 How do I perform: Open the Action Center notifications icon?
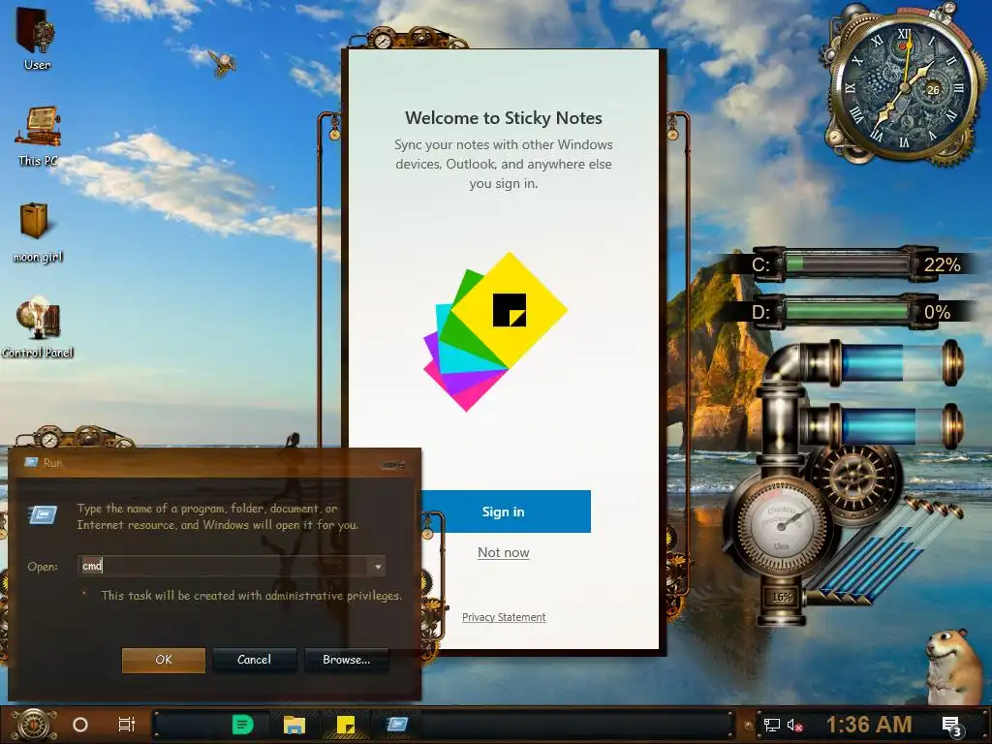tap(952, 726)
